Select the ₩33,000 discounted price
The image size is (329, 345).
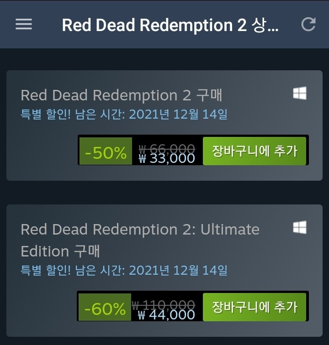pos(167,158)
